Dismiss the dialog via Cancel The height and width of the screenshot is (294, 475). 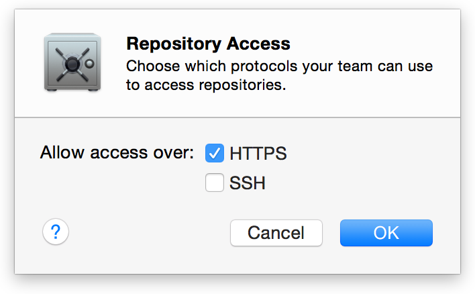276,233
